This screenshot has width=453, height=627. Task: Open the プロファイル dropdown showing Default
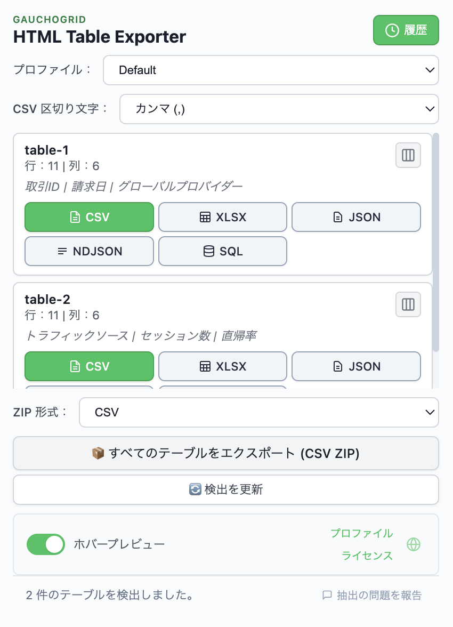coord(271,70)
